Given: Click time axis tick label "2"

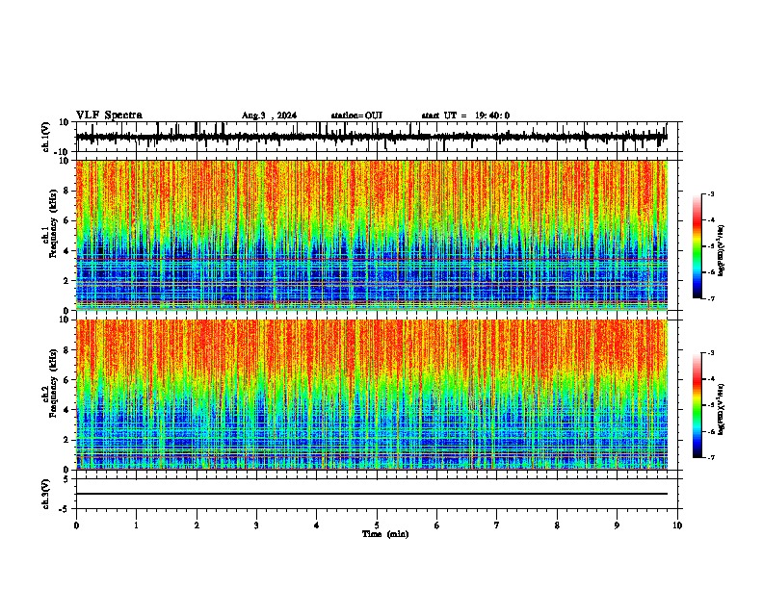Looking at the screenshot, I should pyautogui.click(x=197, y=525).
